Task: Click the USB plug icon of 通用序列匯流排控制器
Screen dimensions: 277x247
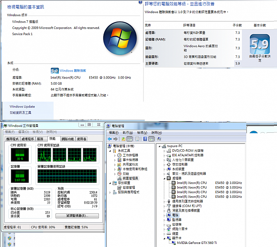Action: 169,201
